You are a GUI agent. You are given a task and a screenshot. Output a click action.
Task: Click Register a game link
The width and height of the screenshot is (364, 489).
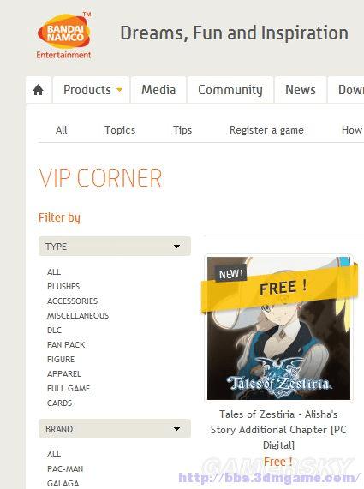pos(266,130)
